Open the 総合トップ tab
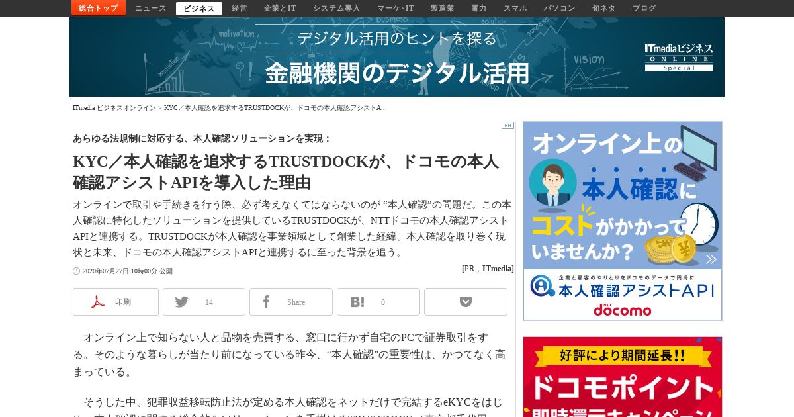 99,8
